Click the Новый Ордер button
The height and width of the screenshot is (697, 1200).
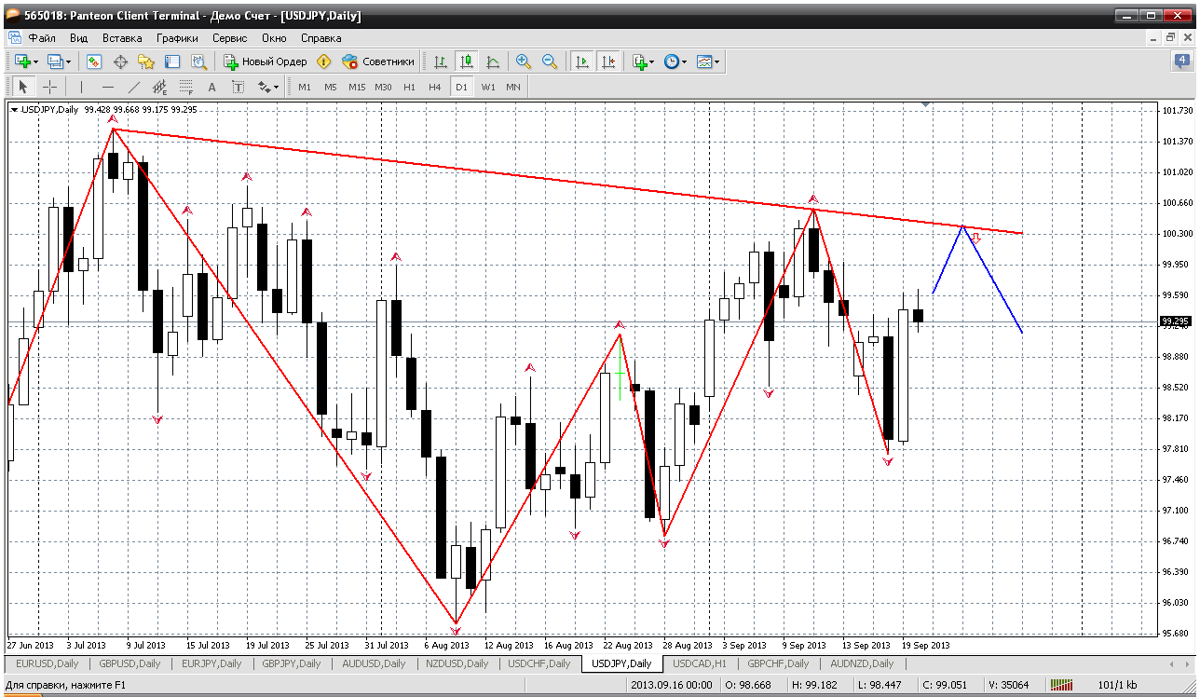[266, 61]
